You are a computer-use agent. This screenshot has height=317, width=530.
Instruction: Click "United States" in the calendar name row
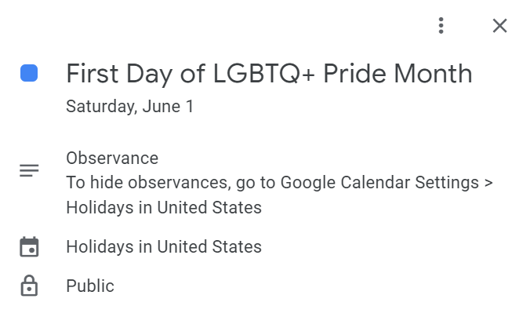point(209,247)
